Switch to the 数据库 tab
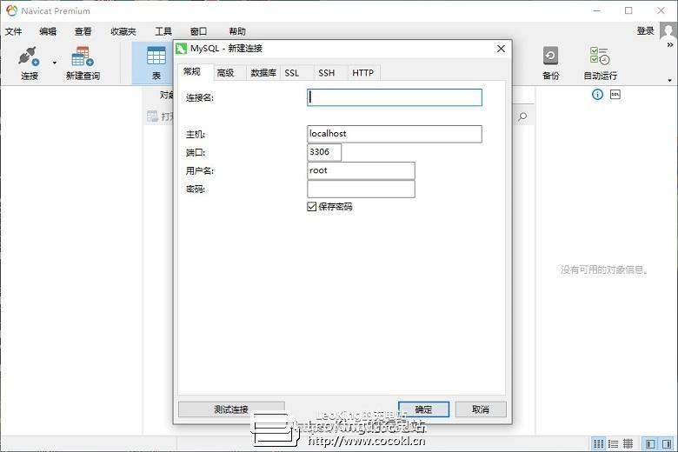Image resolution: width=678 pixels, height=452 pixels. pyautogui.click(x=263, y=73)
